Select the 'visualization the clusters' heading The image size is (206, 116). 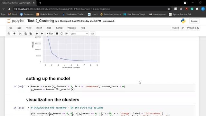pyautogui.click(x=53, y=100)
